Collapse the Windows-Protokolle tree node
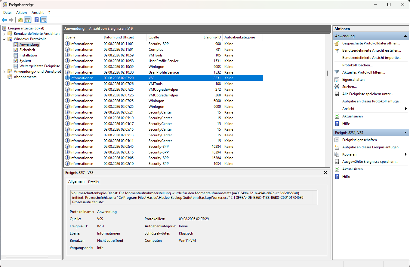The image size is (410, 267). point(4,39)
